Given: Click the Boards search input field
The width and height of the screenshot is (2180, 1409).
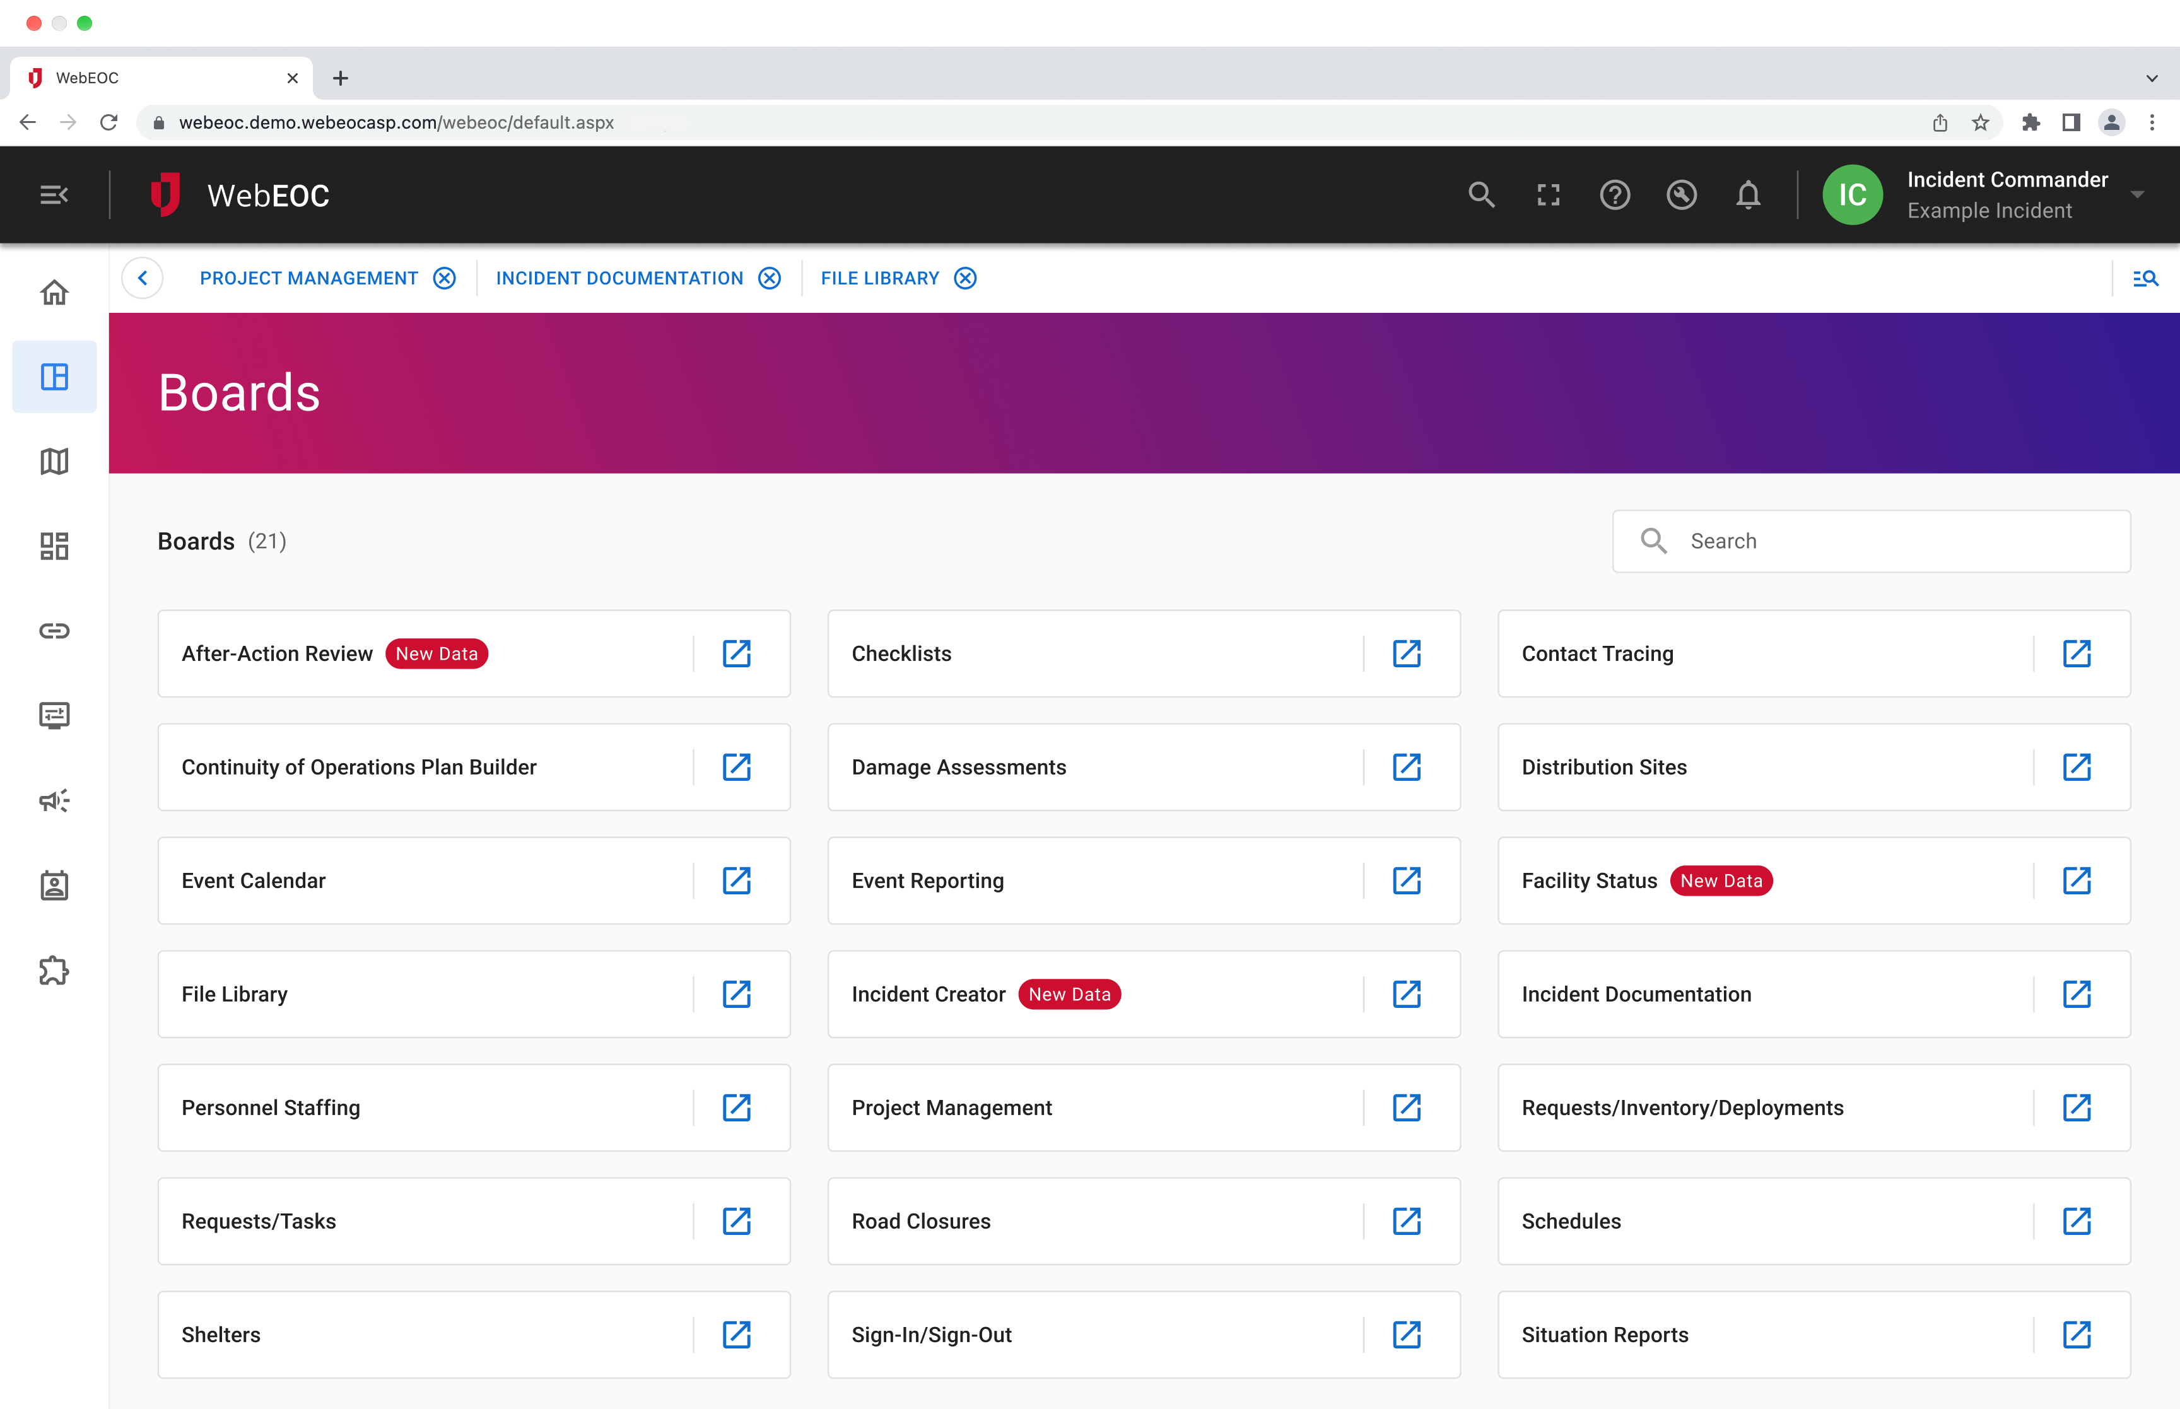Looking at the screenshot, I should click(1872, 542).
